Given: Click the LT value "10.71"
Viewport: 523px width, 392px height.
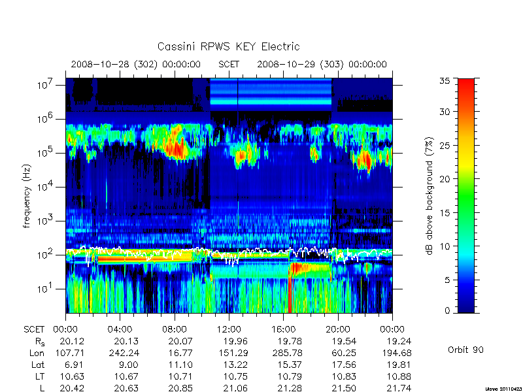Looking at the screenshot, I should pos(181,376).
